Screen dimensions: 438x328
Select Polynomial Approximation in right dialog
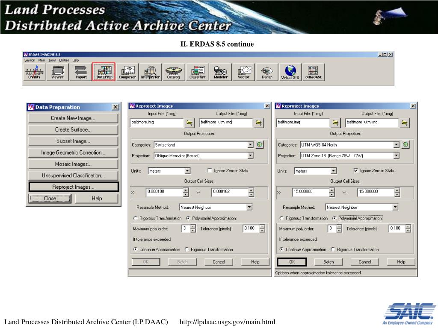pyautogui.click(x=334, y=218)
